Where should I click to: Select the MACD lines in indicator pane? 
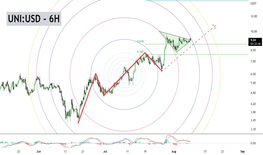pos(96,141)
